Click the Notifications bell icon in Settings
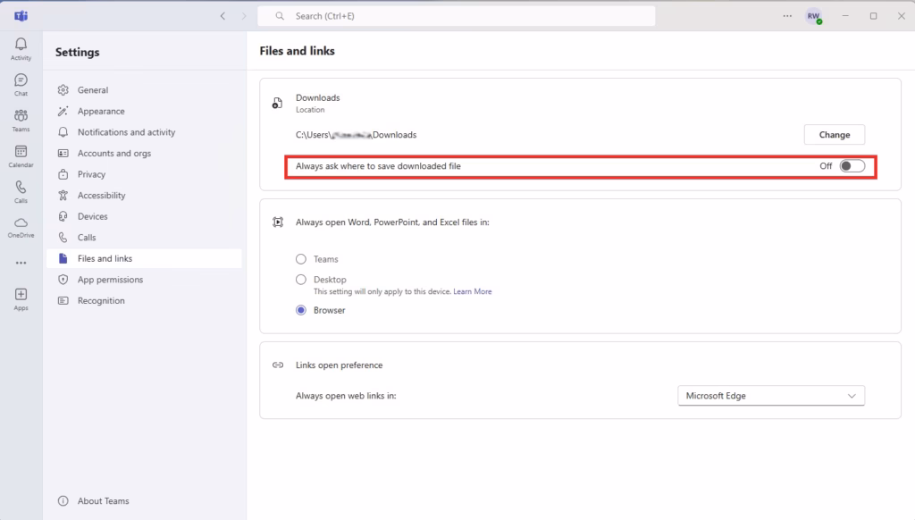Viewport: 915px width, 520px height. click(63, 132)
